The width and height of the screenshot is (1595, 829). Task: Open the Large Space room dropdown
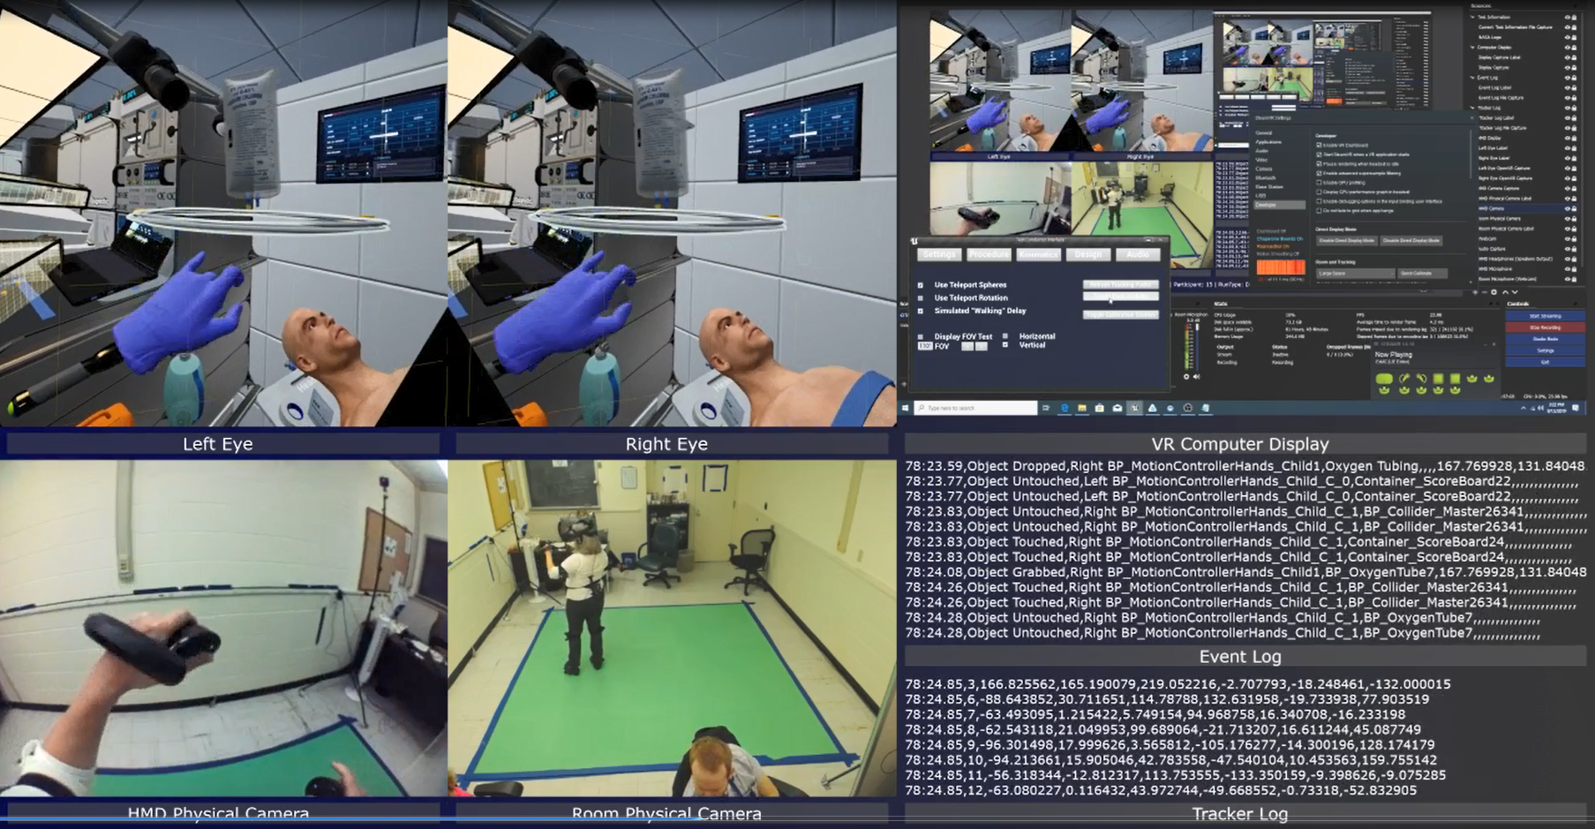[x=1355, y=274]
